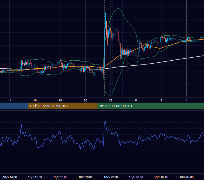The image size is (204, 180).
Task: Click the 10/5 14:00 date label
Action: click(x=10, y=177)
